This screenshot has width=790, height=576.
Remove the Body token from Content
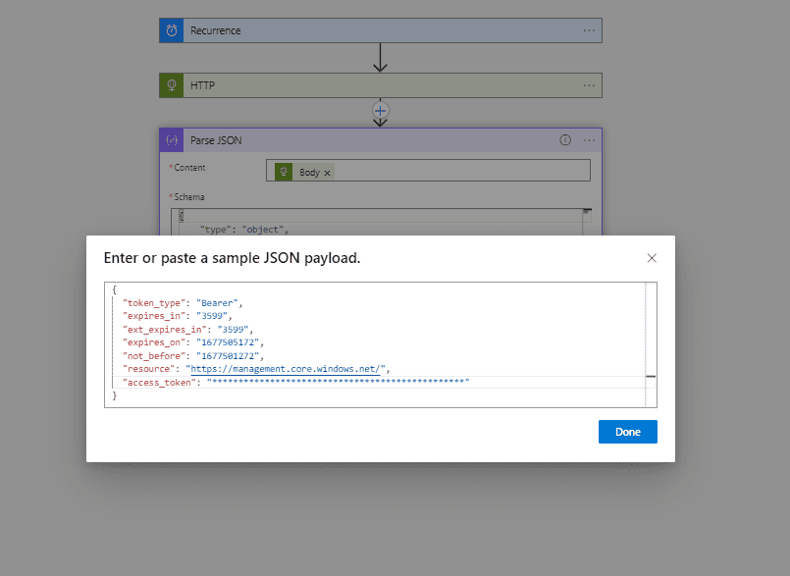tap(327, 173)
